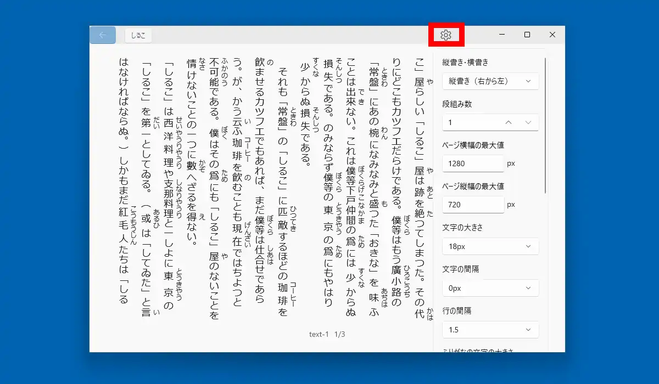Image resolution: width=659 pixels, height=384 pixels.
Task: Increase 段組み数 with the up chevron
Action: (x=509, y=122)
